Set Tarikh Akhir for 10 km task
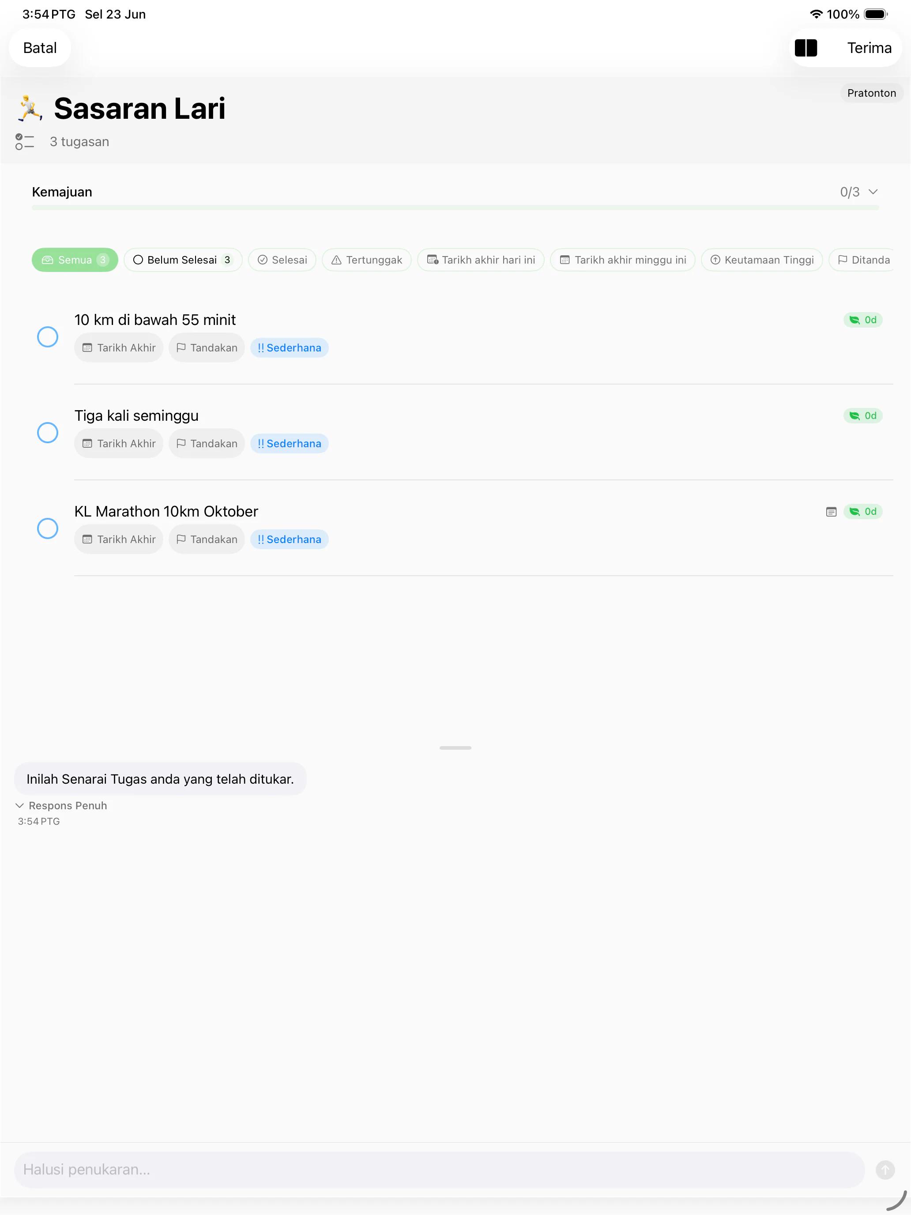 119,348
